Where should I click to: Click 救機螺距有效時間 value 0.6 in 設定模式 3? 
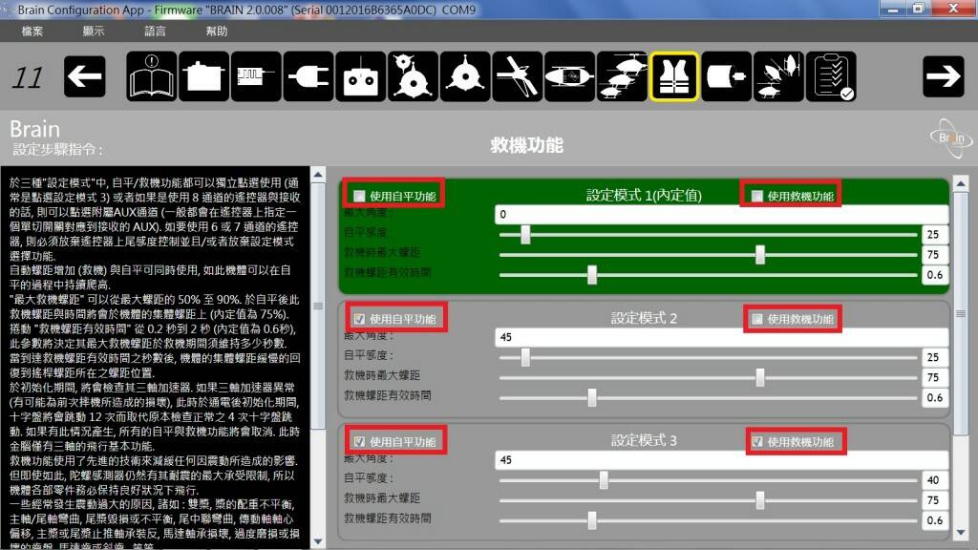tap(934, 520)
